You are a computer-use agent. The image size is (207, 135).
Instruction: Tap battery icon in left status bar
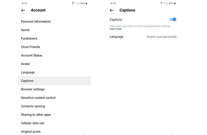(86, 3)
